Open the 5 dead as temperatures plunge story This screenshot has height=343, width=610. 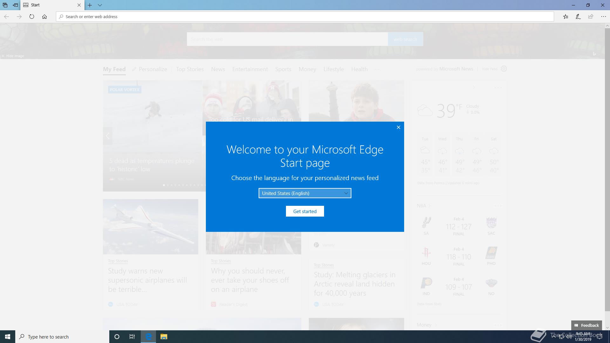[x=152, y=165]
